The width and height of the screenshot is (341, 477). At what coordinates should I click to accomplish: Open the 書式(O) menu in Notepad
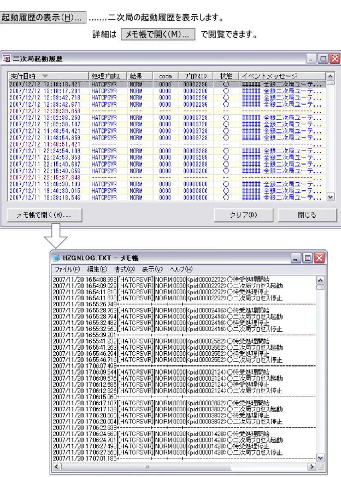point(125,269)
